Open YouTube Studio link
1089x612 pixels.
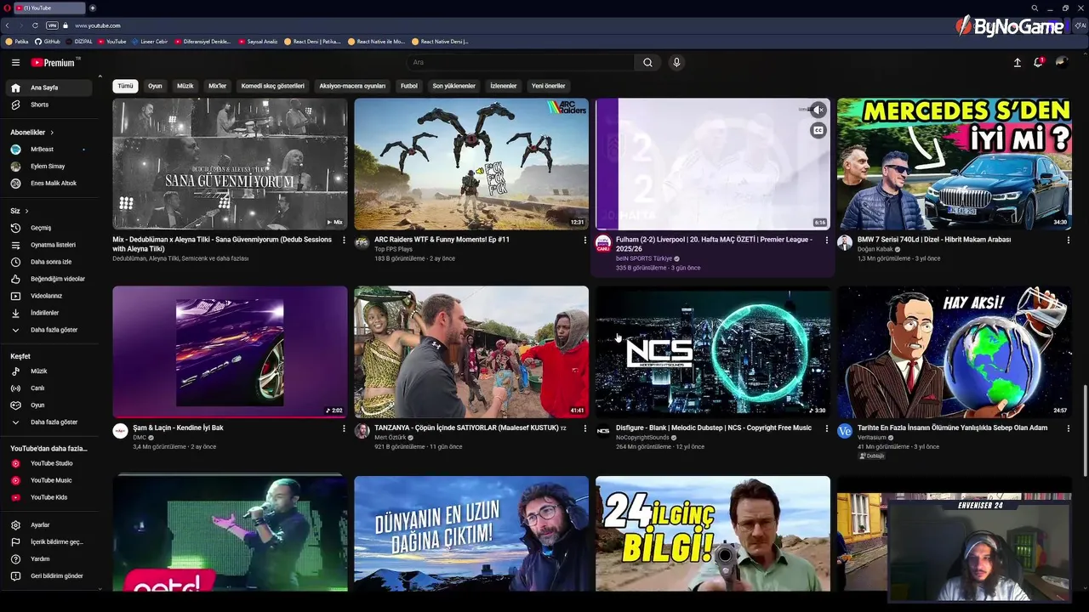pos(49,463)
